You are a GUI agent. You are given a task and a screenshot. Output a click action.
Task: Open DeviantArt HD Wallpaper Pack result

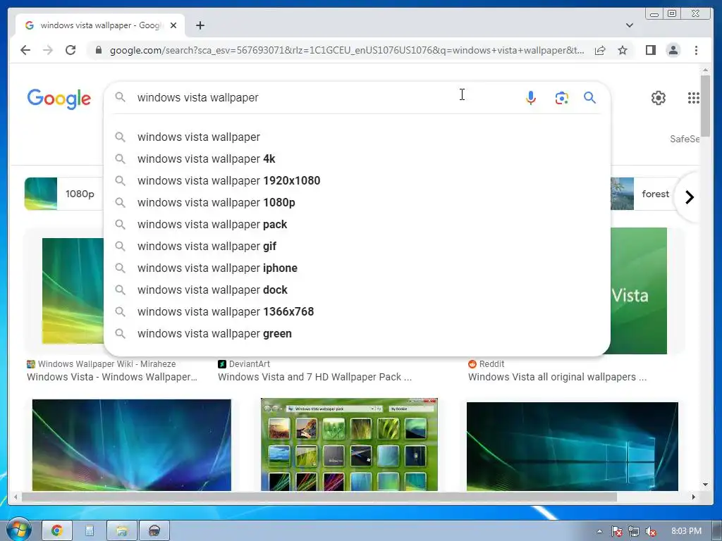315,371
